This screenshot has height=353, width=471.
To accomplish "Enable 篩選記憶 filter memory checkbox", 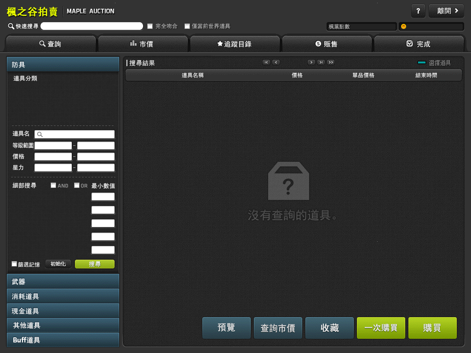I will [14, 264].
